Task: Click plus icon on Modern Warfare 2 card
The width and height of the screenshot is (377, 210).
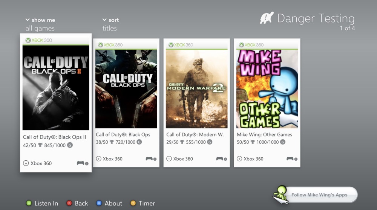Action: [169, 159]
